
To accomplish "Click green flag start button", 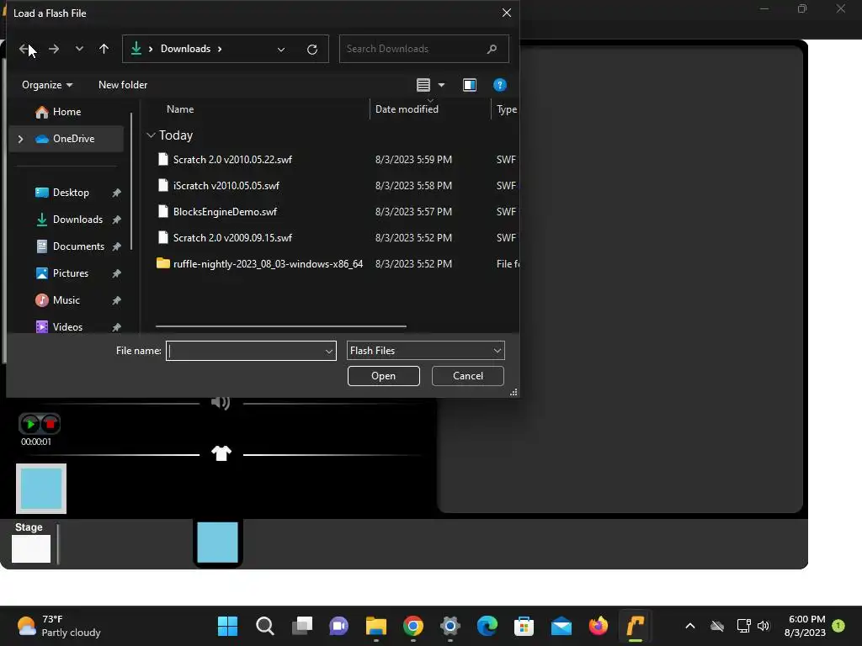I will pyautogui.click(x=30, y=424).
